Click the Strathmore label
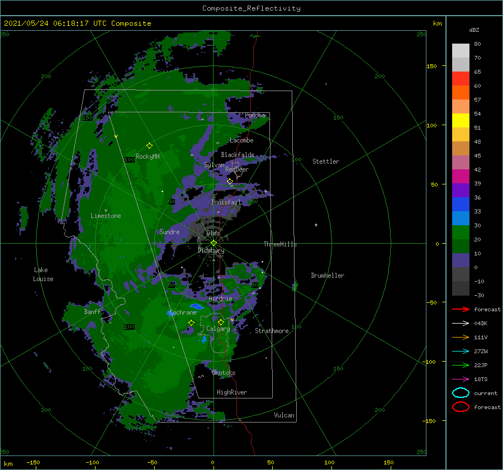The image size is (503, 470). pos(272,331)
